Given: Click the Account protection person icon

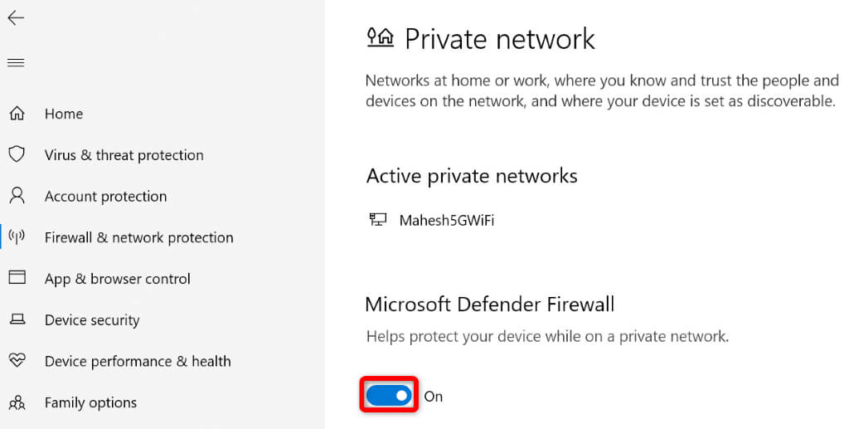Looking at the screenshot, I should tap(17, 196).
